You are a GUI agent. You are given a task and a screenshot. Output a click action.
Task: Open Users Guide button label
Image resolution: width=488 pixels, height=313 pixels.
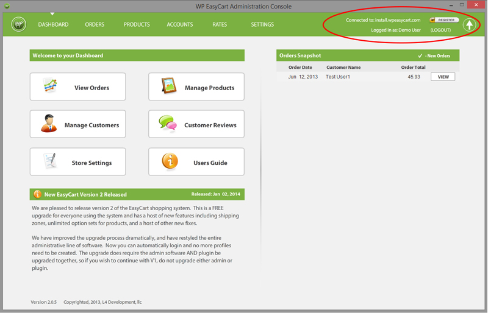coord(210,163)
